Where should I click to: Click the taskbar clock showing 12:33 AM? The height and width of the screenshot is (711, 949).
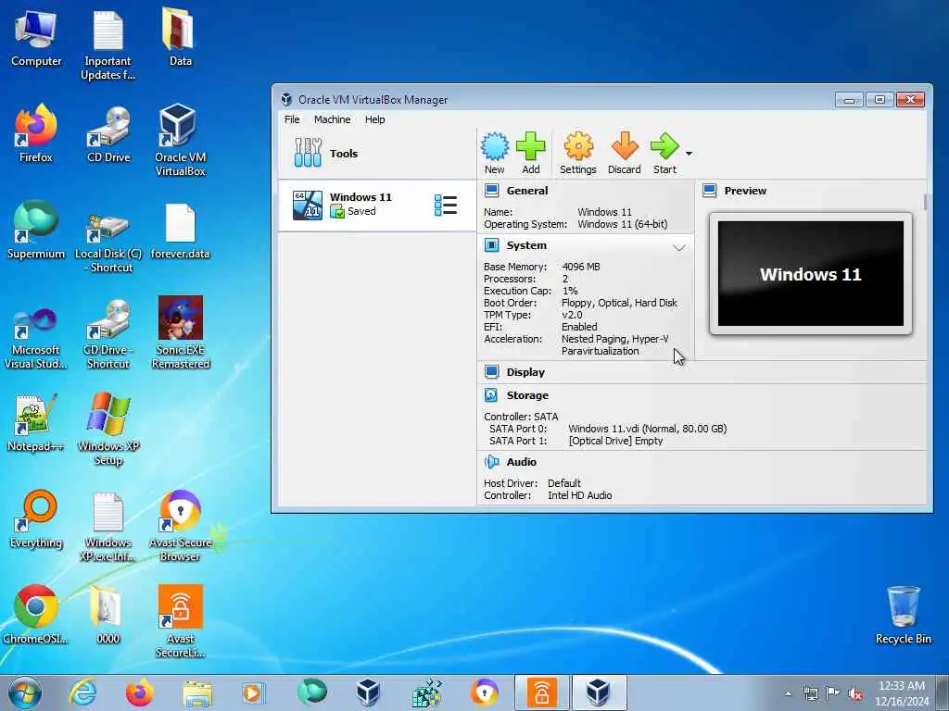click(901, 693)
